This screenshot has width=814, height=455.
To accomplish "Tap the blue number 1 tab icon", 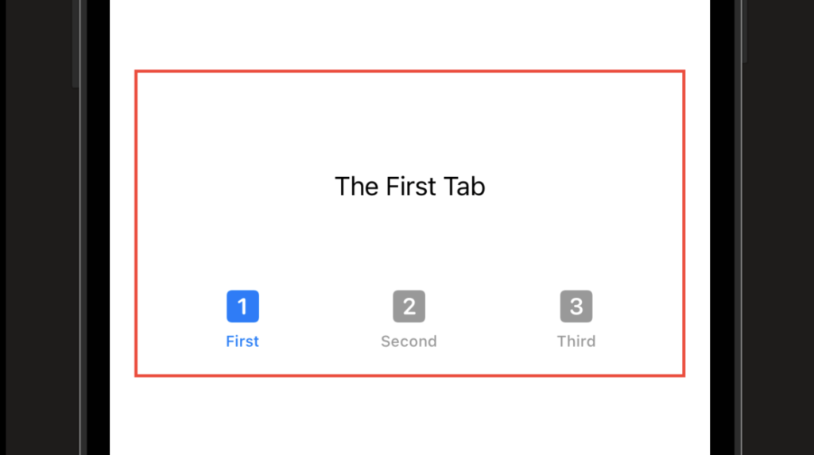I will (242, 306).
